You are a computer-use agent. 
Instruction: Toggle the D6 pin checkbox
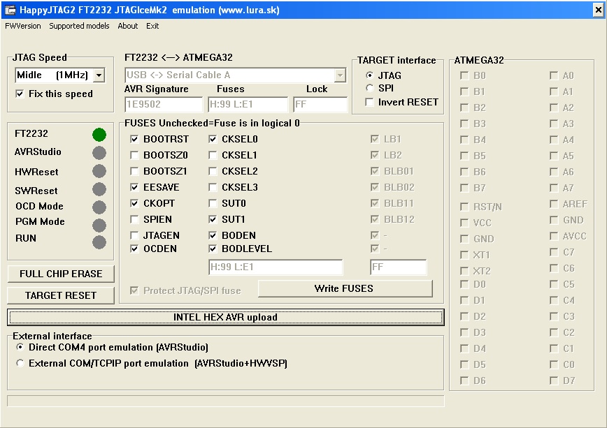click(464, 381)
